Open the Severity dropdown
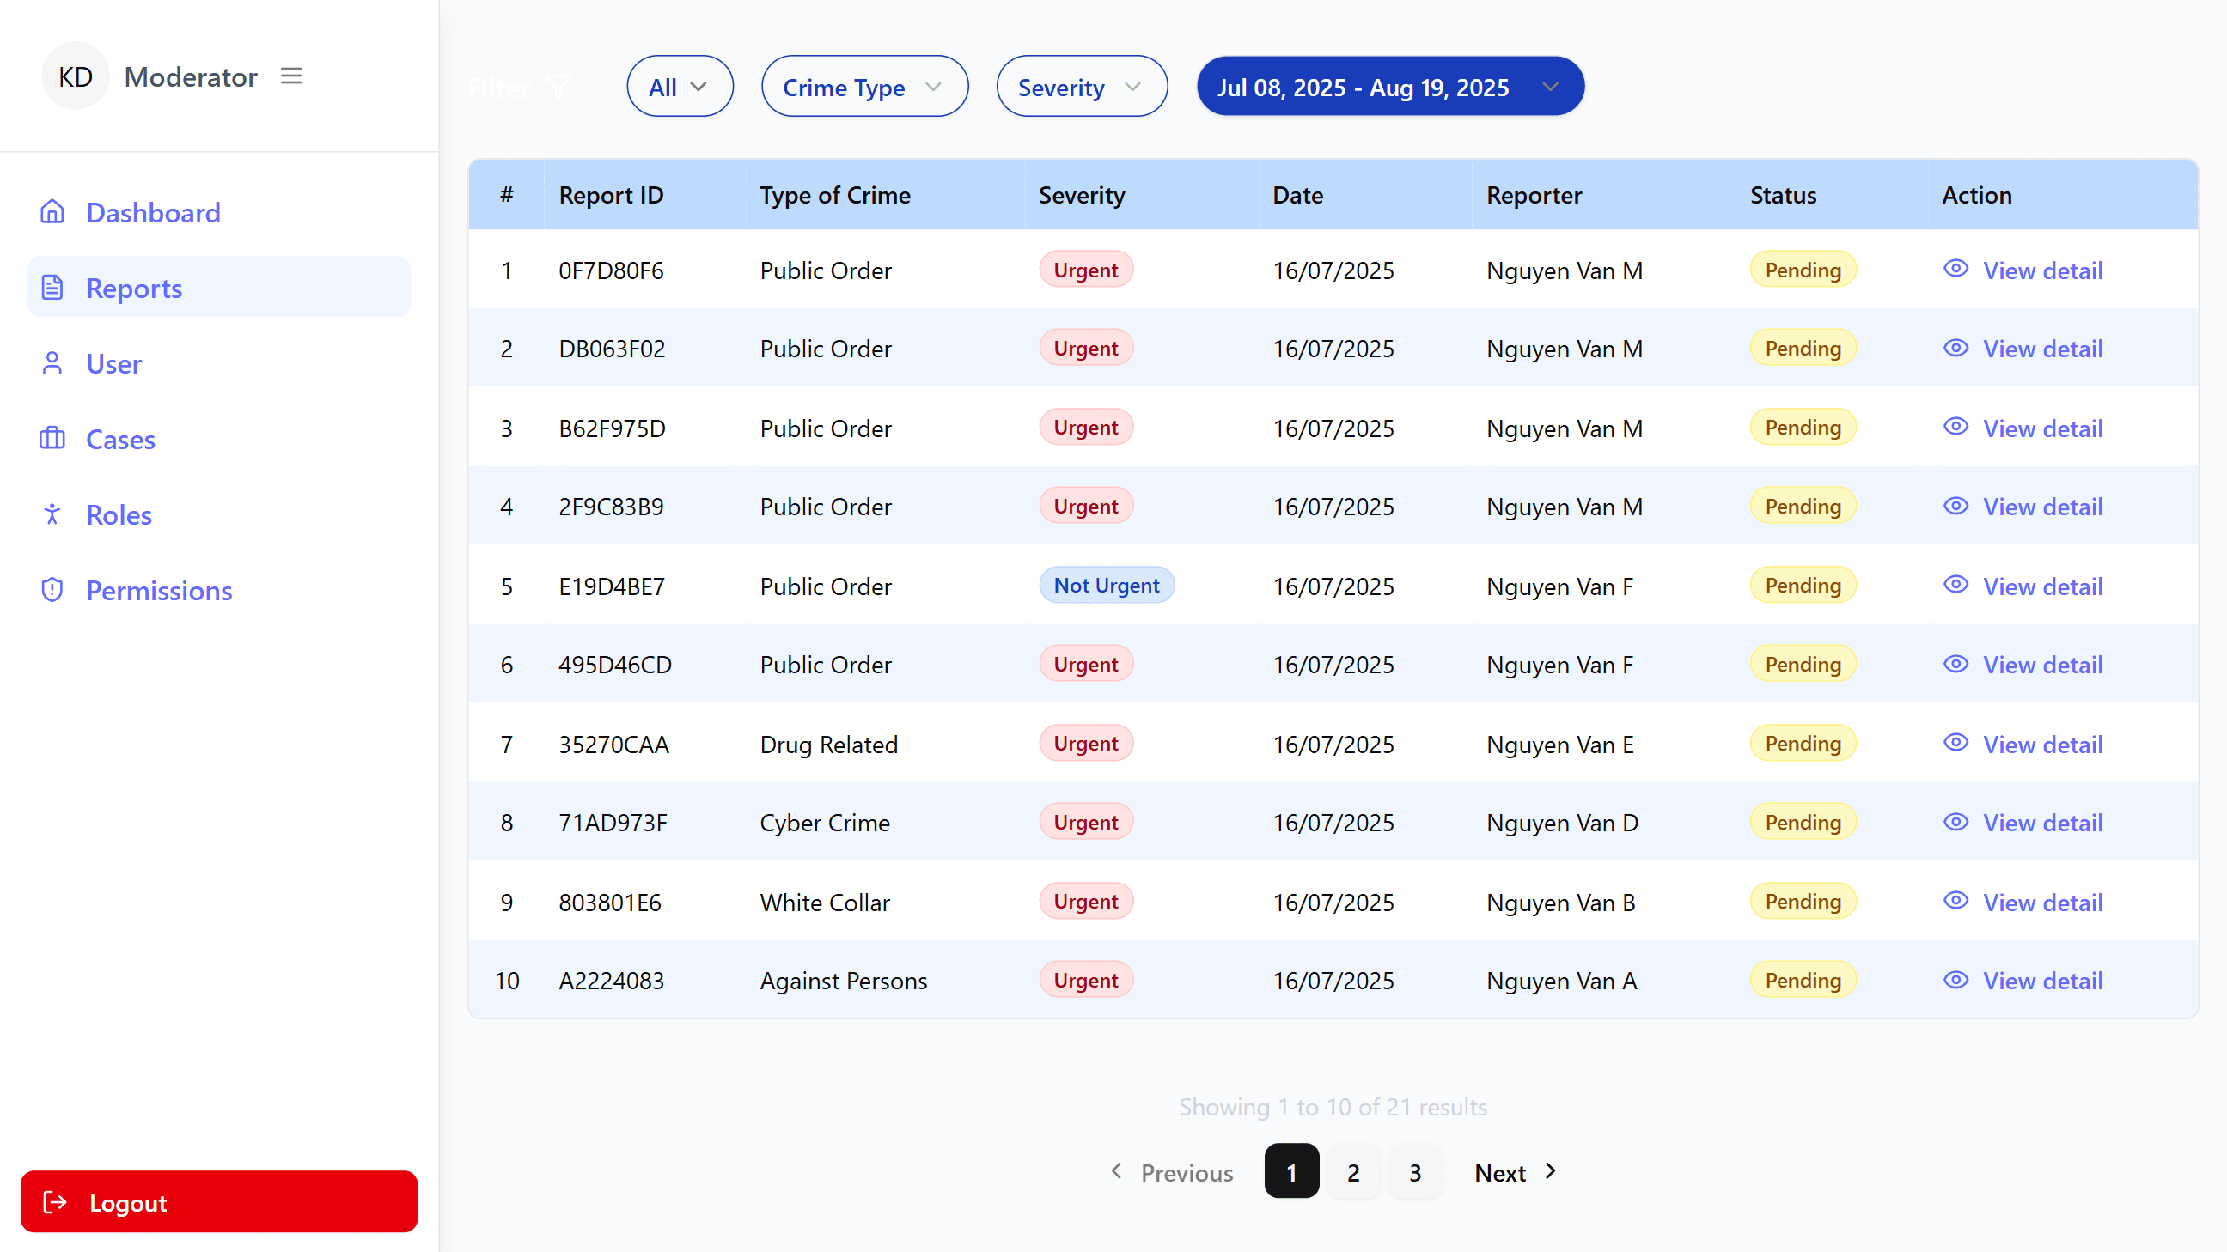 click(1082, 86)
